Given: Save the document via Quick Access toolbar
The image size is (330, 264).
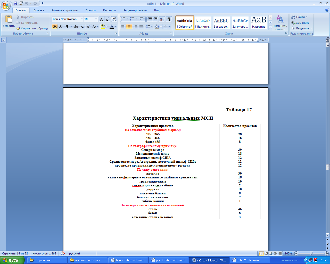Looking at the screenshot, I should click(15, 4).
